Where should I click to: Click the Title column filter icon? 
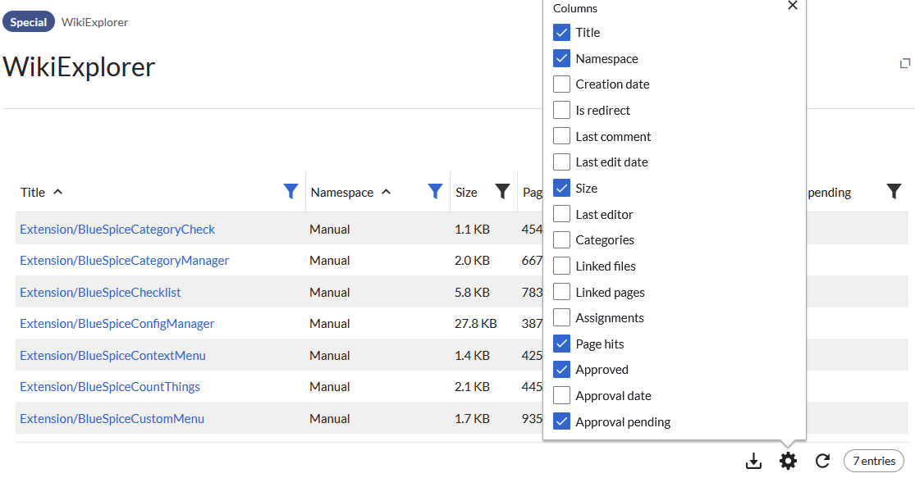click(291, 192)
